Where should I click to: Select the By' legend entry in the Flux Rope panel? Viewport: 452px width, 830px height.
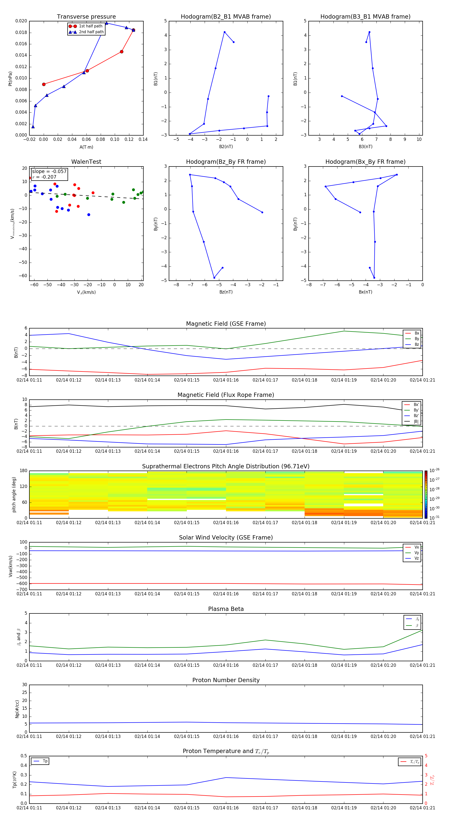[x=412, y=410]
